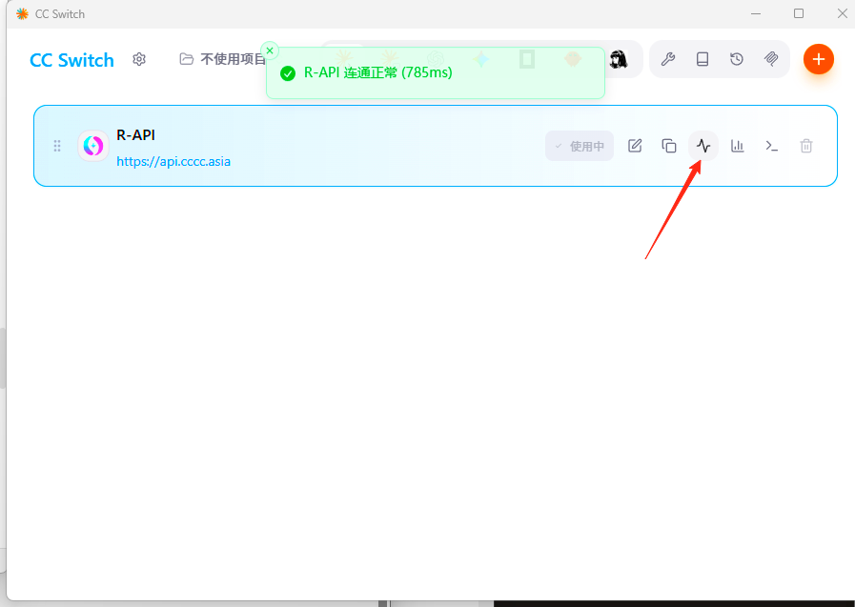Duplicate the R-API provider

(x=669, y=146)
